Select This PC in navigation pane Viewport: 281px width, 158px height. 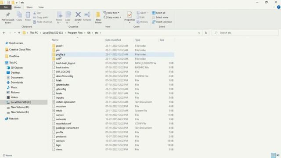pyautogui.click(x=13, y=63)
